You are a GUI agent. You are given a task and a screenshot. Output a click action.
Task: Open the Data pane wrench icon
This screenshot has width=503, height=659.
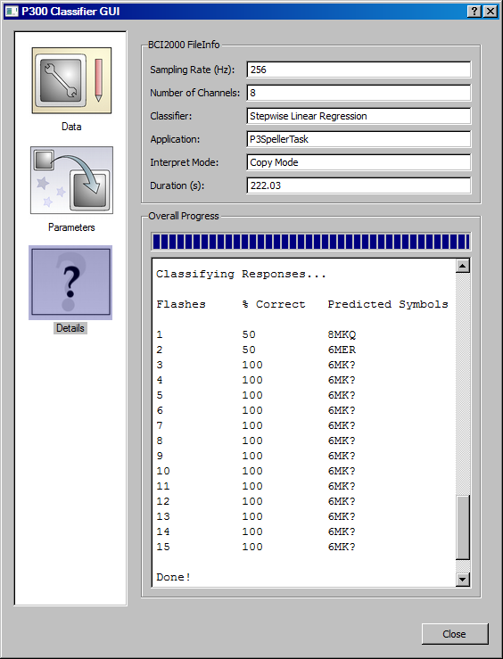point(71,80)
